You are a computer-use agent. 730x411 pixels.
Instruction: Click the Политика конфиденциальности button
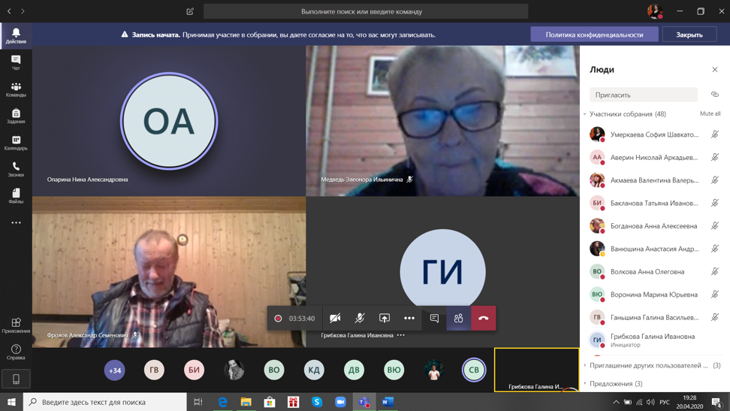pyautogui.click(x=594, y=35)
